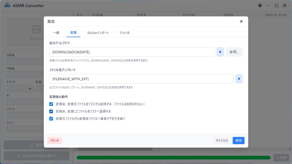Click the DLSiteタグをインポート button
Viewport: 292px width, 164px height.
tap(36, 156)
